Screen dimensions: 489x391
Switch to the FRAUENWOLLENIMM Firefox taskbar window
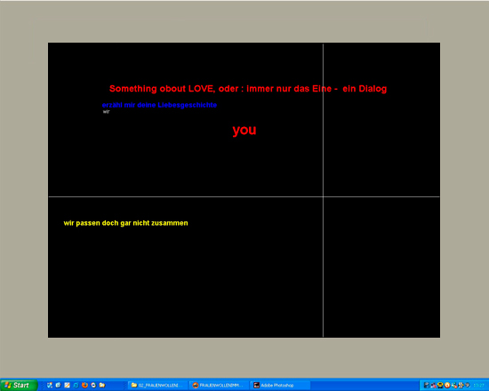point(219,386)
